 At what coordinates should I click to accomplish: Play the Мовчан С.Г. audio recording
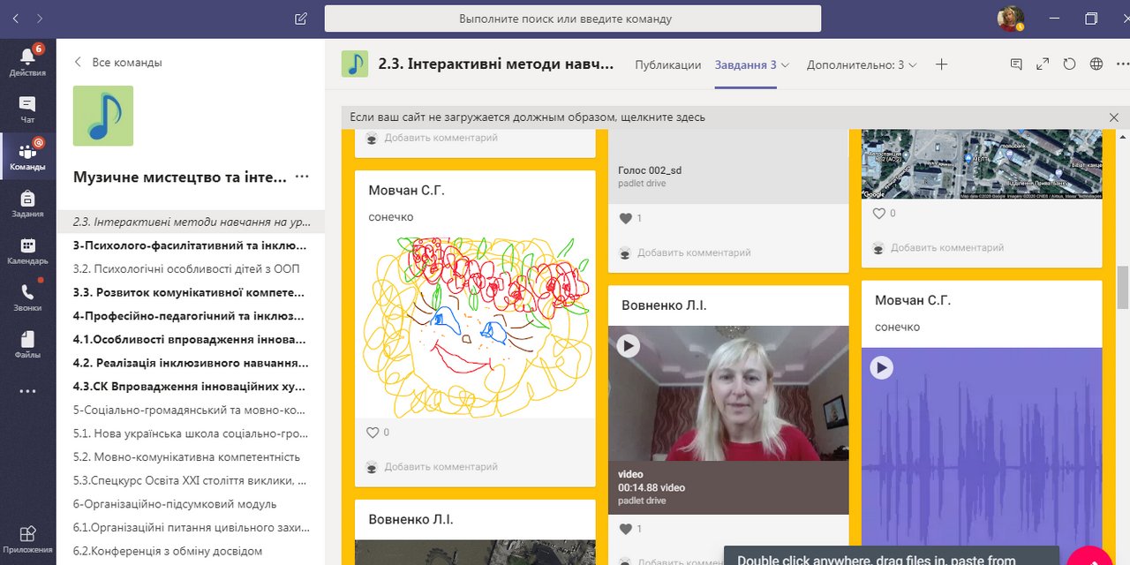(x=882, y=367)
